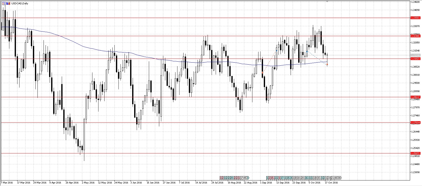Click the 1.30010 price scale value

415,75
